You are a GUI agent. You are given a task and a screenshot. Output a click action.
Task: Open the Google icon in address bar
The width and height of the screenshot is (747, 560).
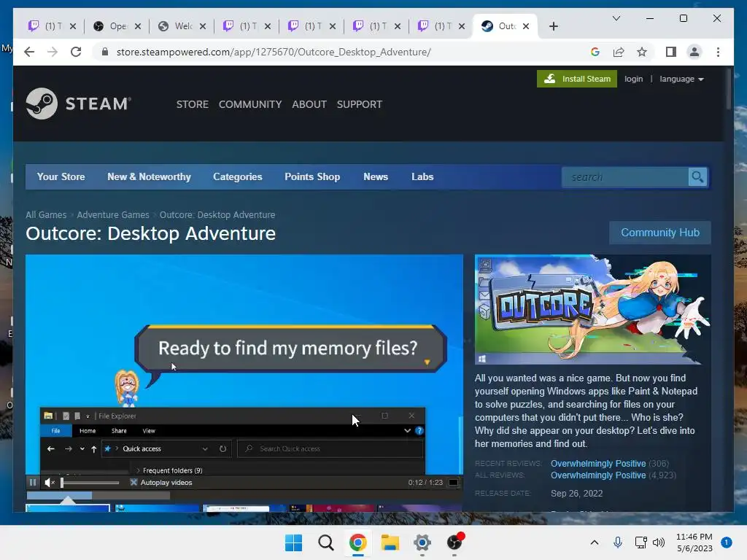point(595,52)
